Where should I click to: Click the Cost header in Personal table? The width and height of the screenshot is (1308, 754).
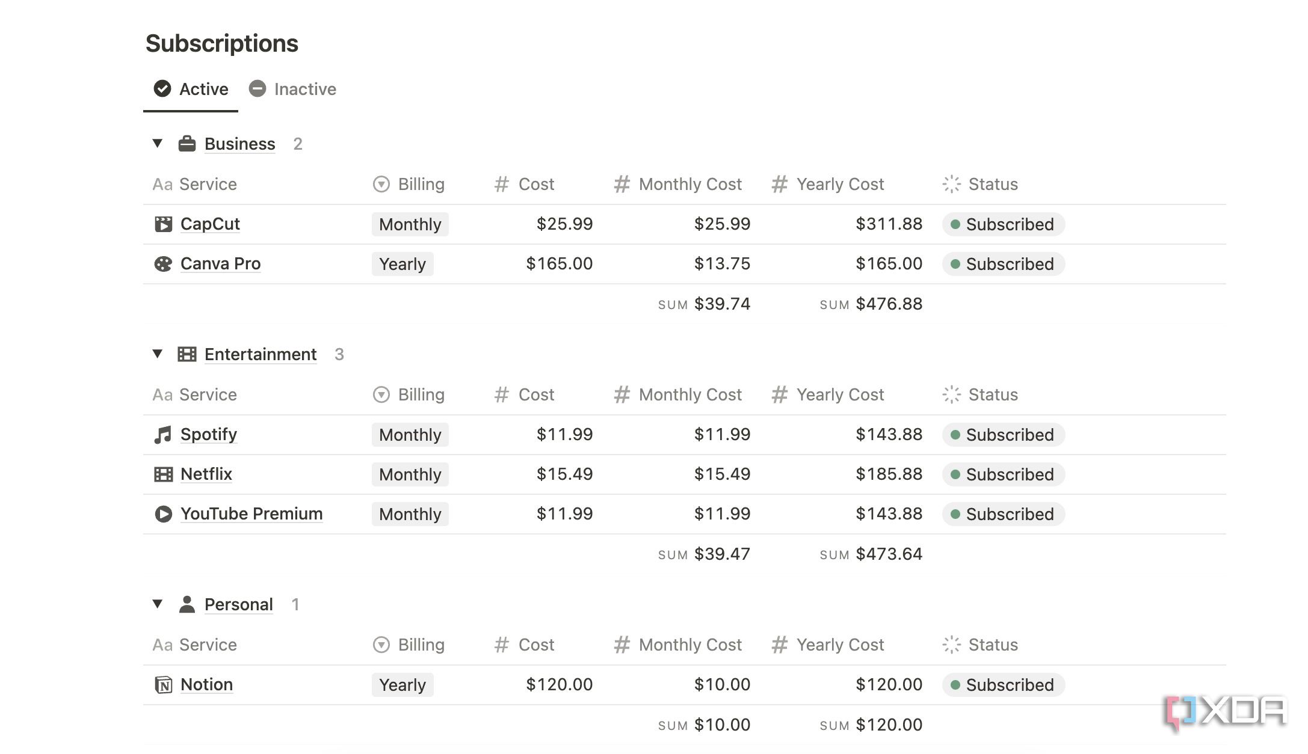point(524,645)
